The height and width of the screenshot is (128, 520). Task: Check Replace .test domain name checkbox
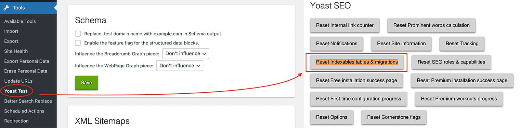pyautogui.click(x=78, y=34)
